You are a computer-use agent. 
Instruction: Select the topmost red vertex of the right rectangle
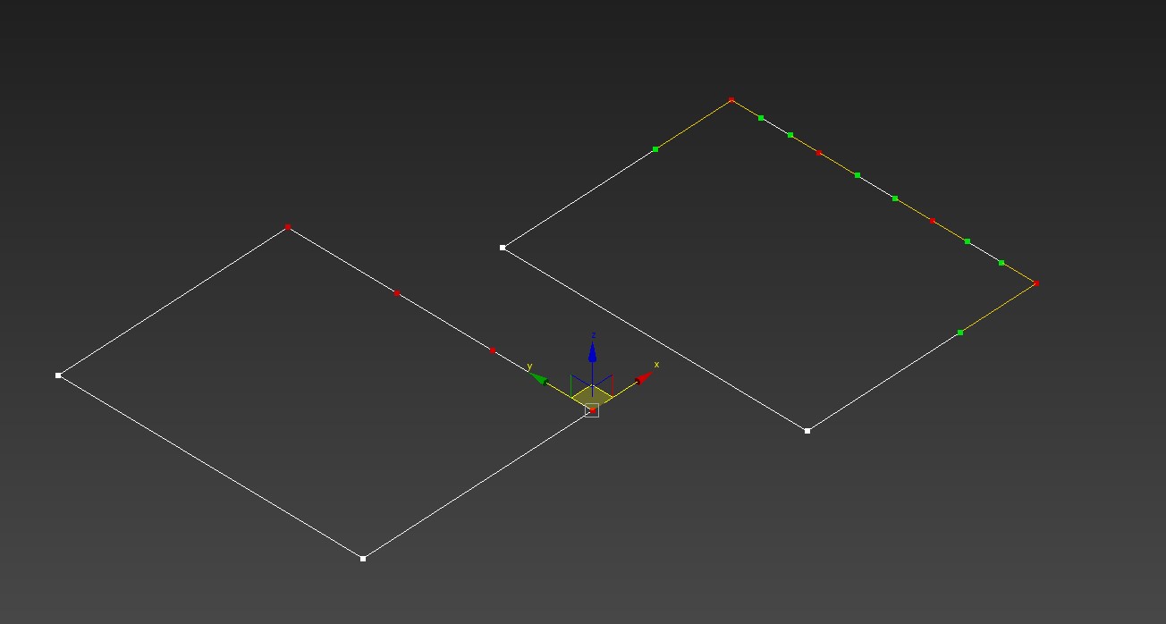coord(731,99)
